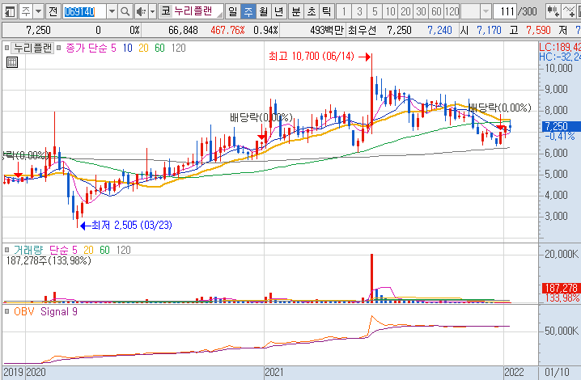Screen dimensions: 581x380
Task: Select the 3 interval button
Action: [x=359, y=12]
